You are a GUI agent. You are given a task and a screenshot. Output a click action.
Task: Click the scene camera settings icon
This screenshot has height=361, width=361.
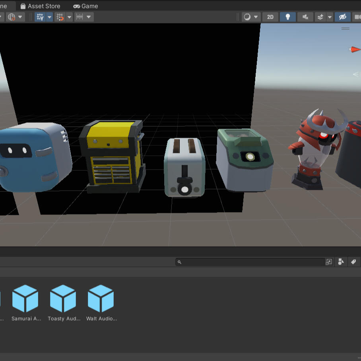pos(357,17)
